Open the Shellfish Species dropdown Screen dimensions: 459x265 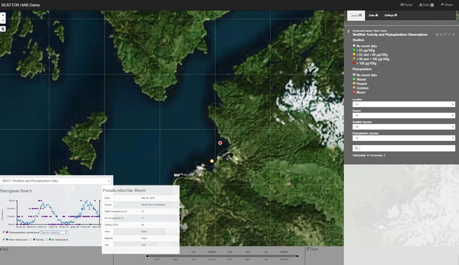[403, 127]
